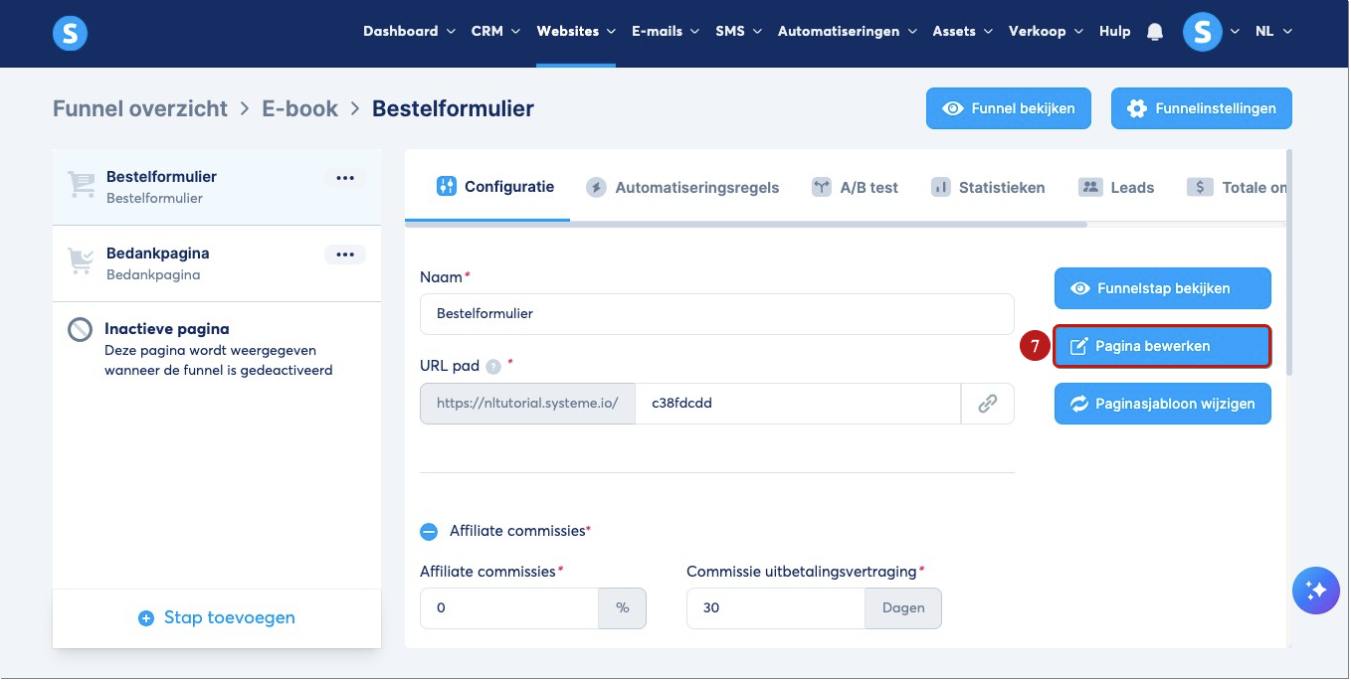The height and width of the screenshot is (681, 1351).
Task: Open the Assets dropdown menu
Action: coord(962,31)
